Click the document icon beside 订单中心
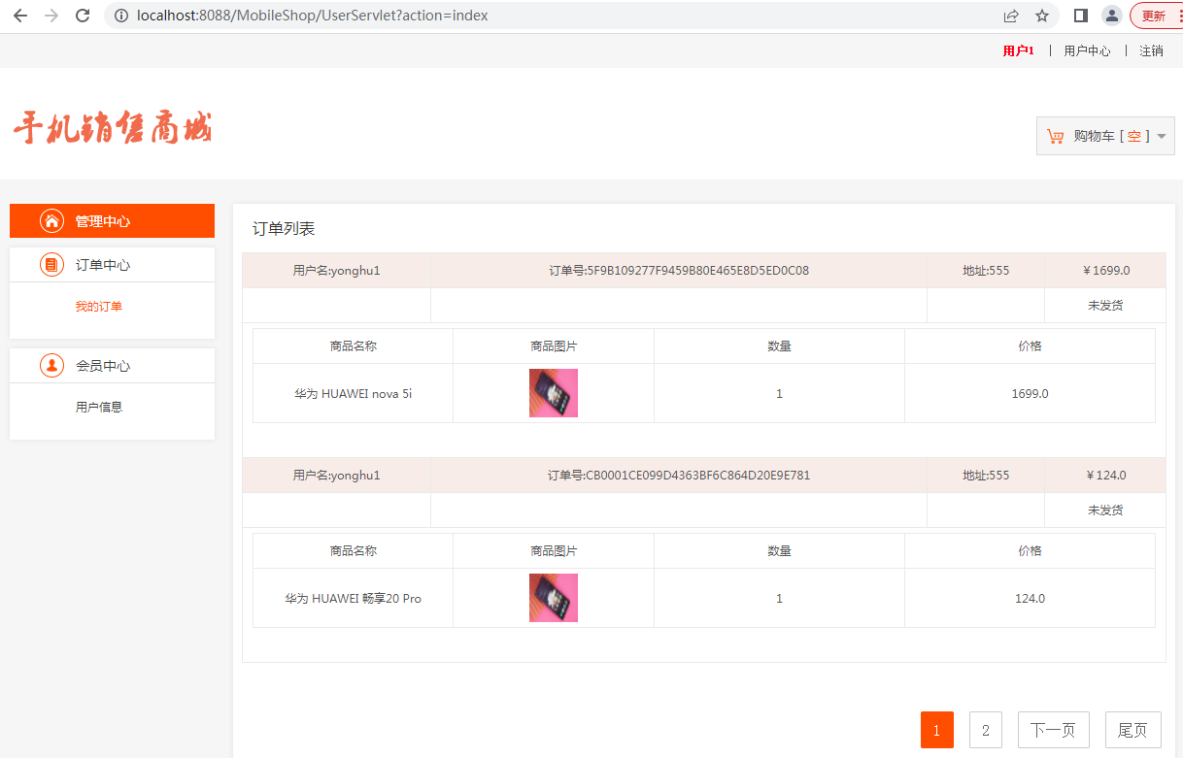 52,264
